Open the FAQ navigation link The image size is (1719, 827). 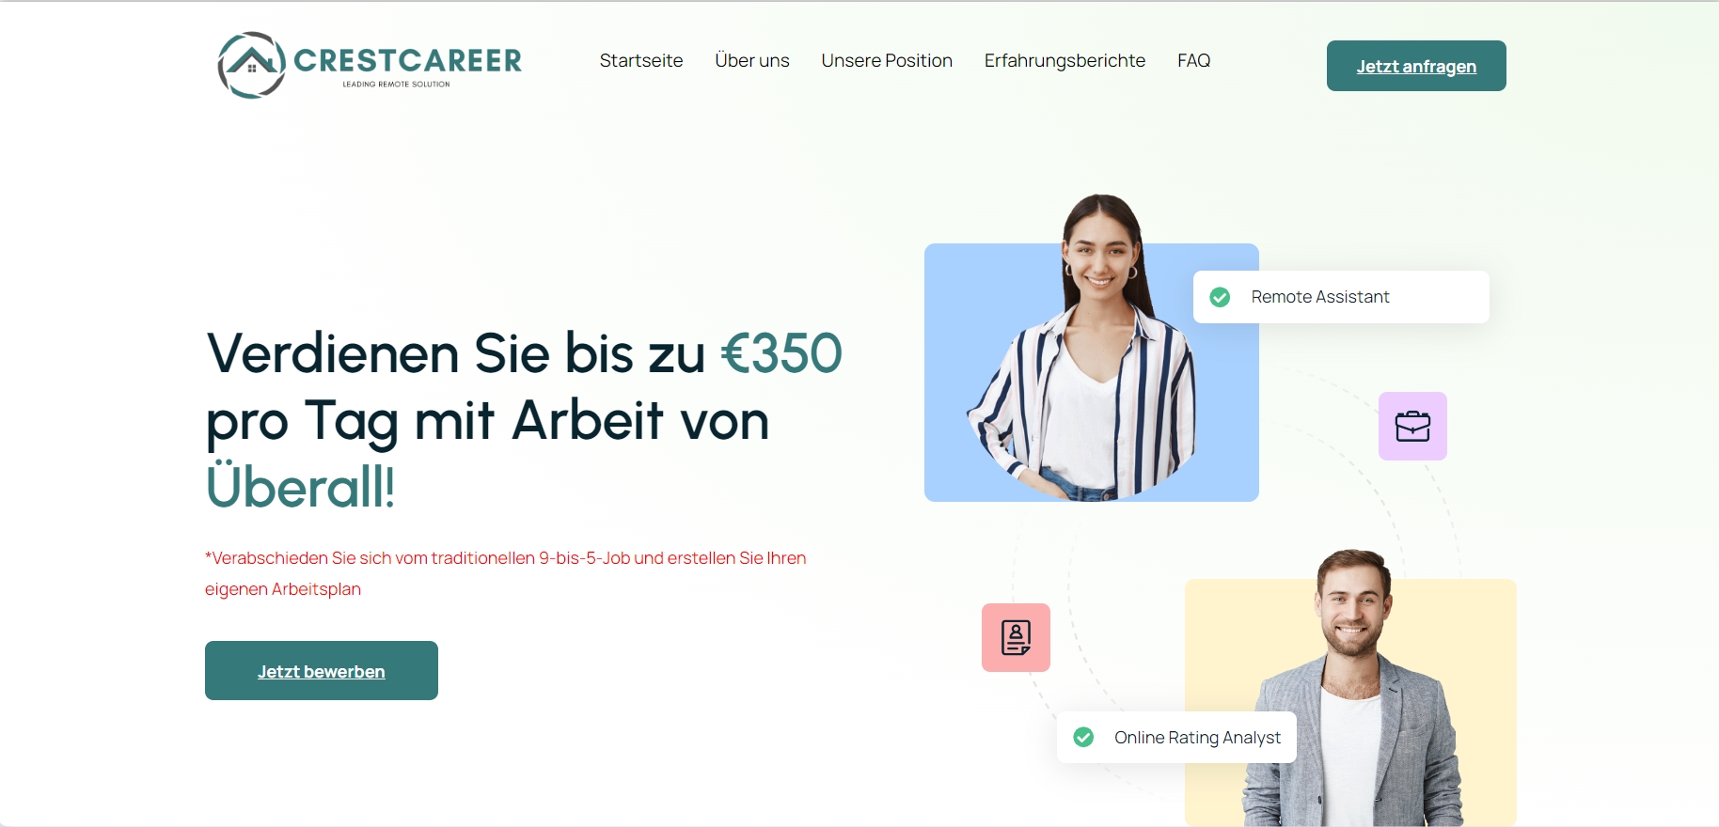[1193, 60]
